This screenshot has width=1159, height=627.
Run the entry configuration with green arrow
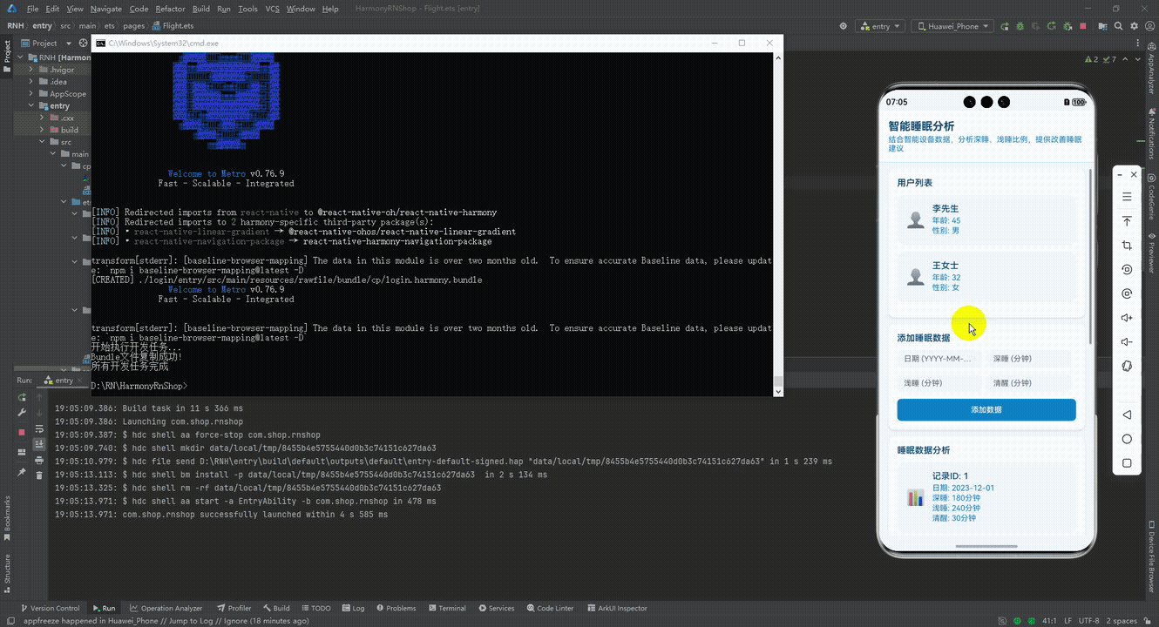pos(1005,26)
